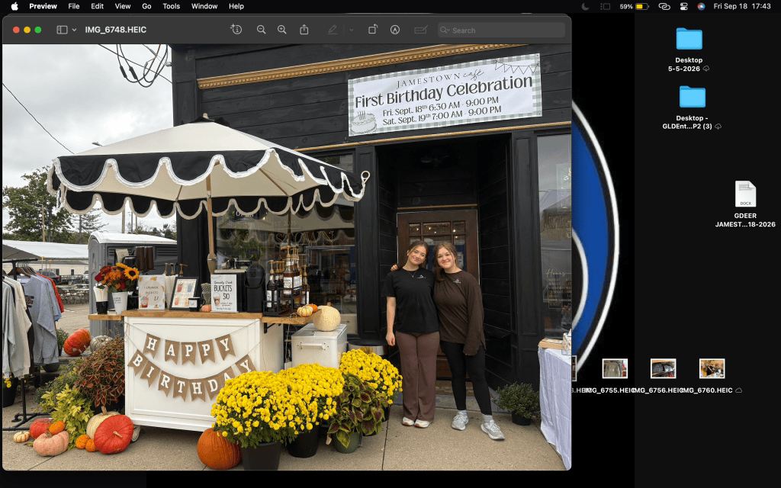781x488 pixels.
Task: Open the View menu
Action: click(x=123, y=6)
